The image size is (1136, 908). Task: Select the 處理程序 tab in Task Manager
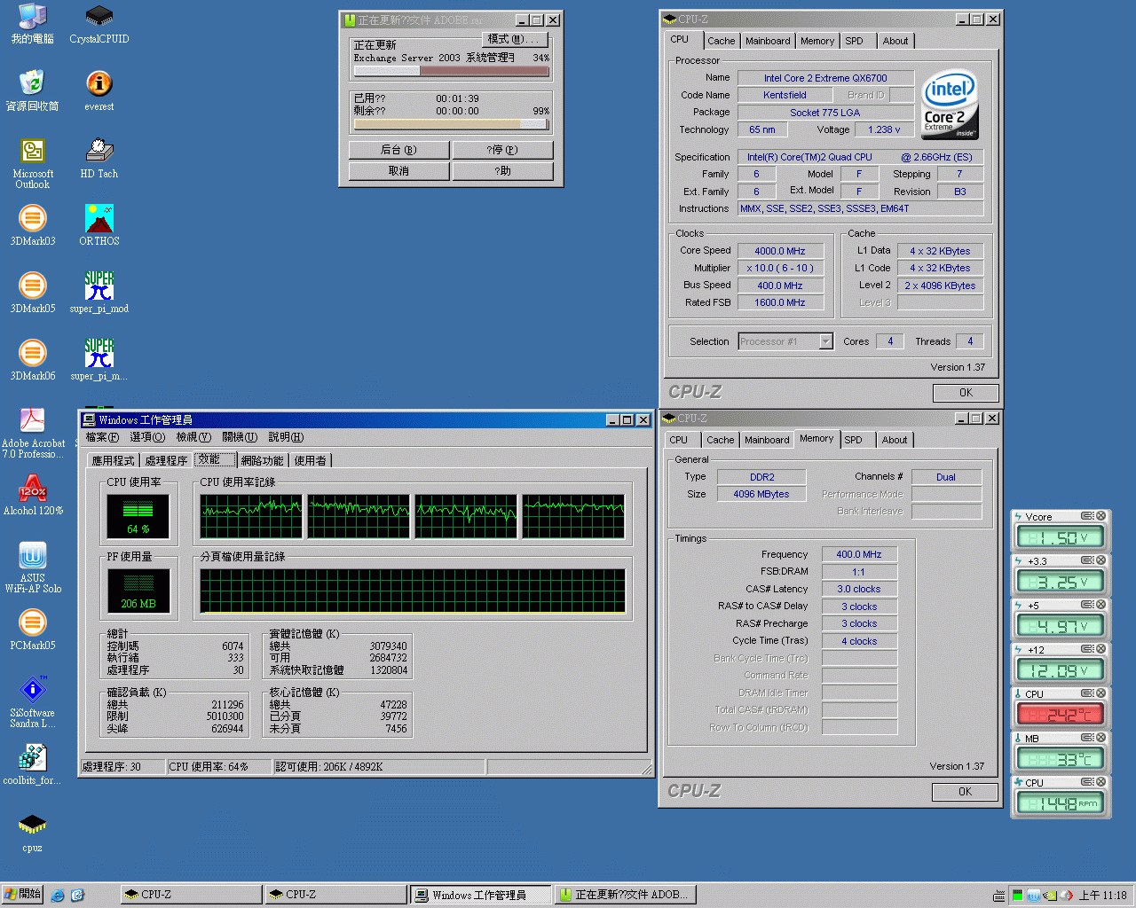click(x=166, y=460)
